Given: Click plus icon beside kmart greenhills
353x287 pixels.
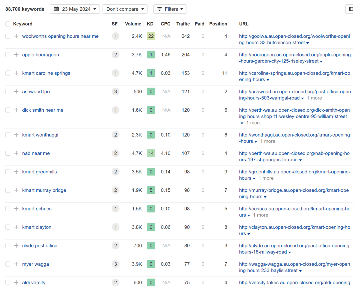Looking at the screenshot, I should point(16,172).
